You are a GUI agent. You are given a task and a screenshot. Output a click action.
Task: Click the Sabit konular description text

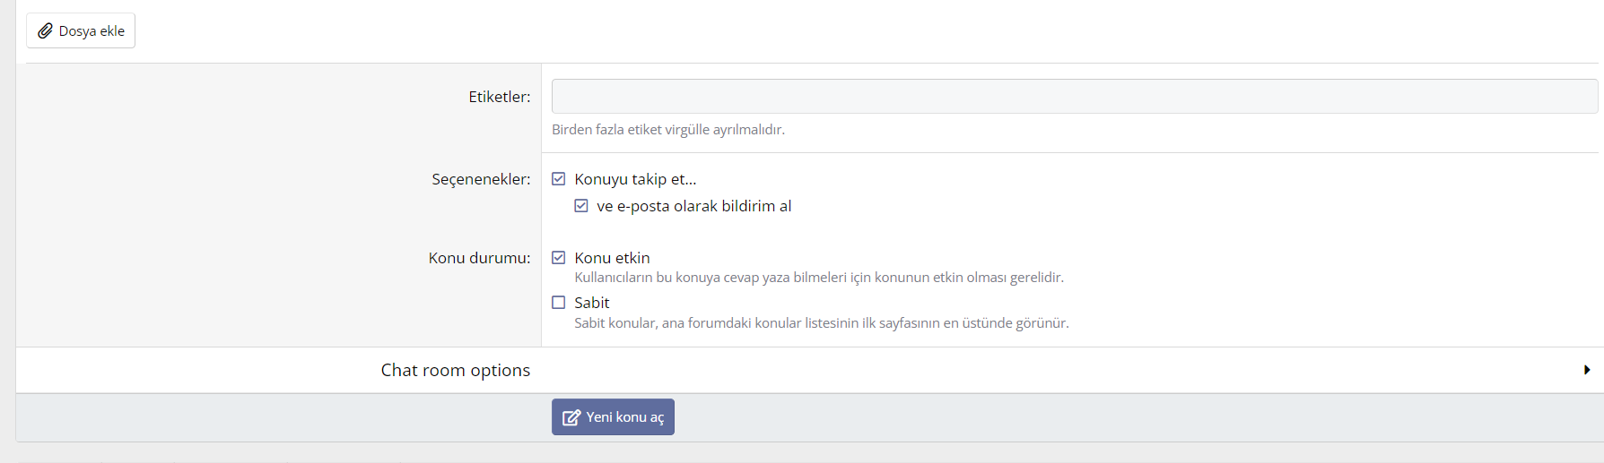point(821,323)
